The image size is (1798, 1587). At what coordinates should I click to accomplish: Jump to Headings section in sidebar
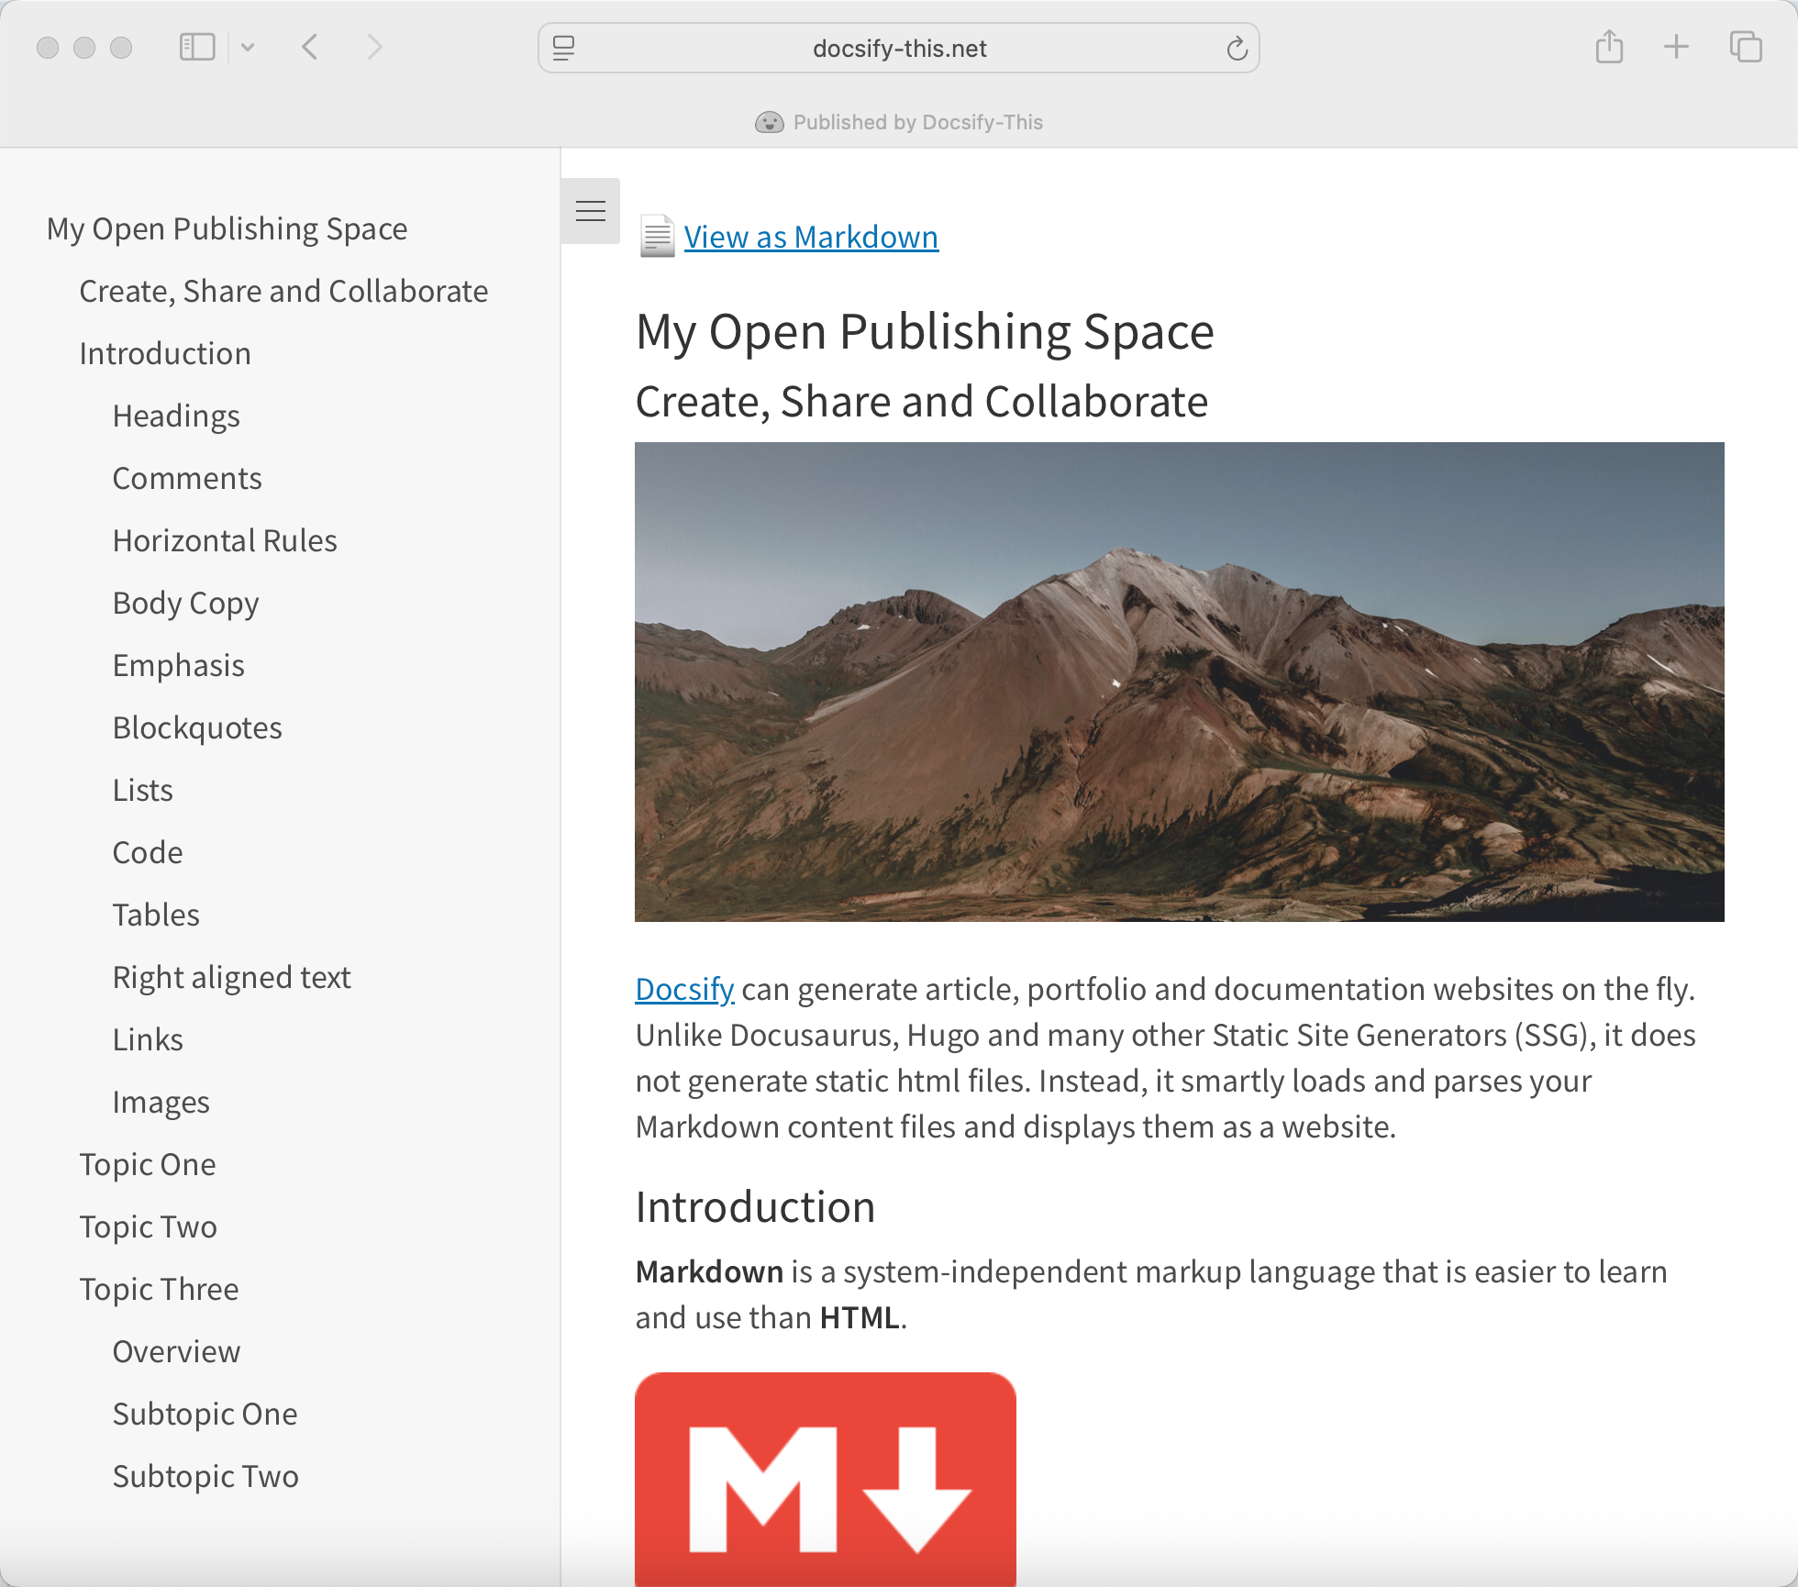pyautogui.click(x=176, y=416)
